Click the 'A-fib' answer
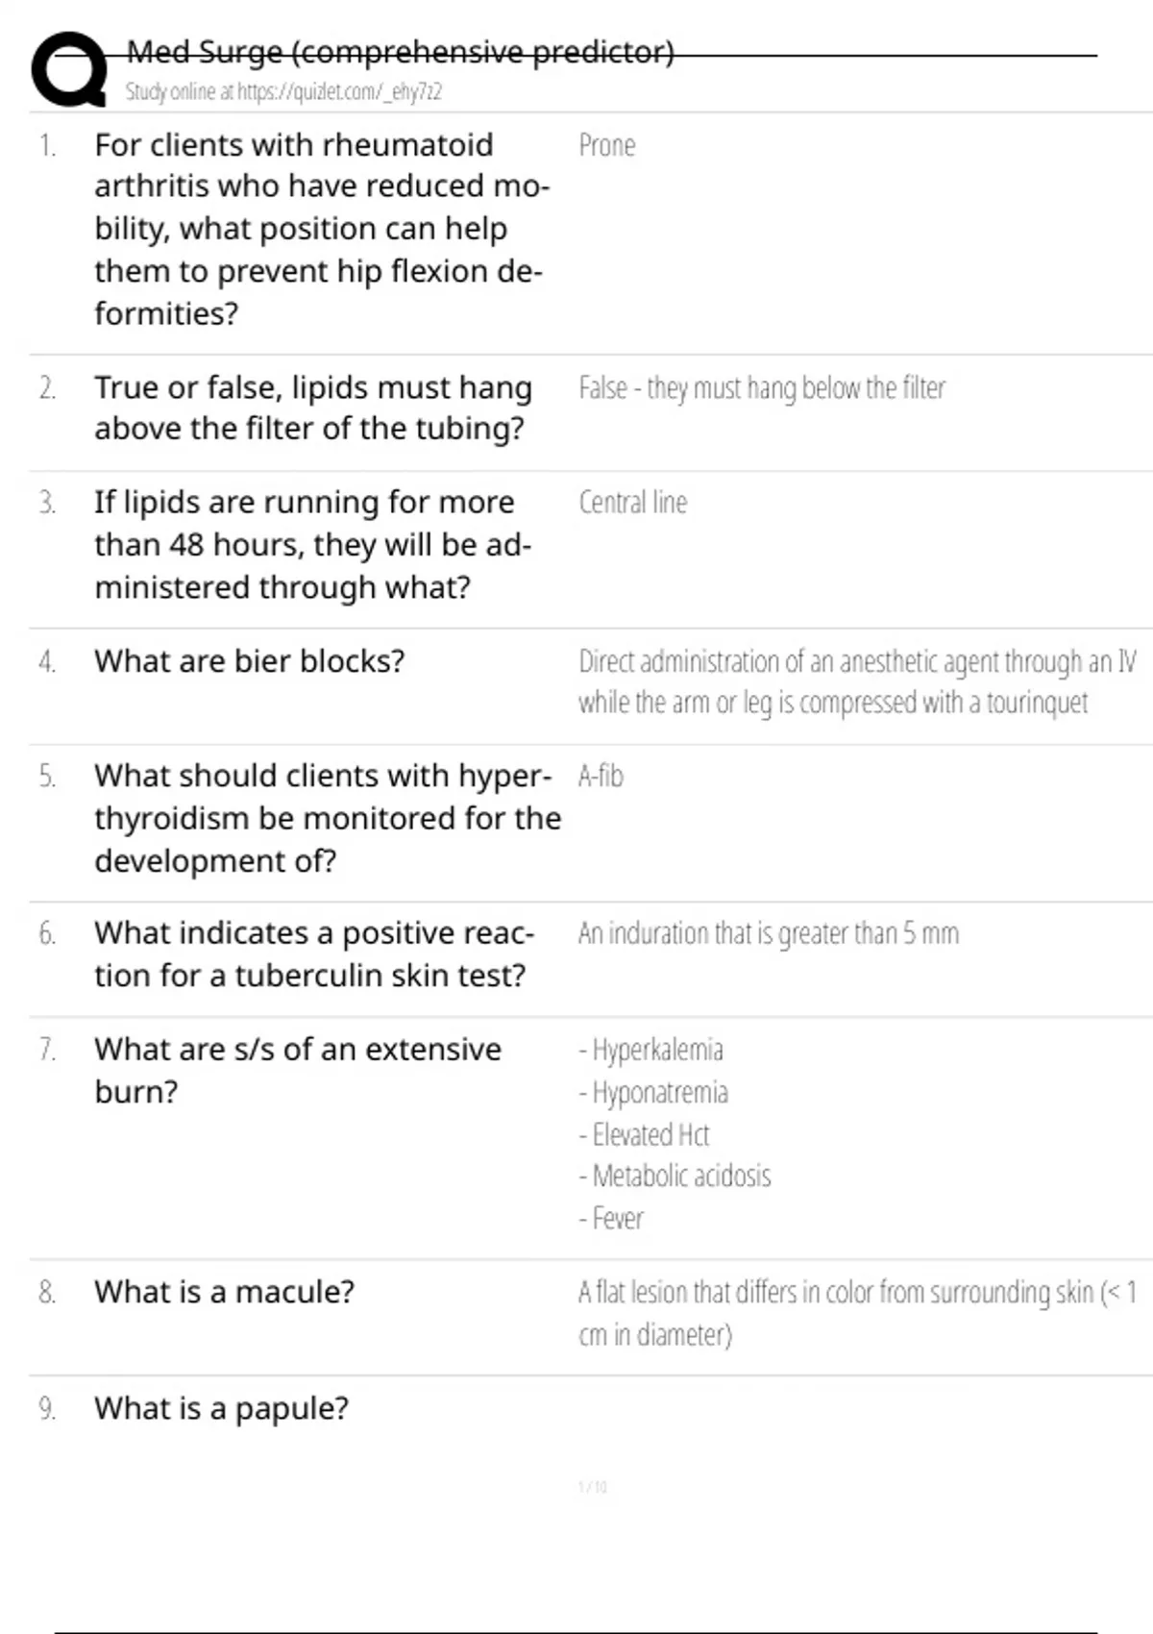This screenshot has width=1153, height=1634. point(601,776)
